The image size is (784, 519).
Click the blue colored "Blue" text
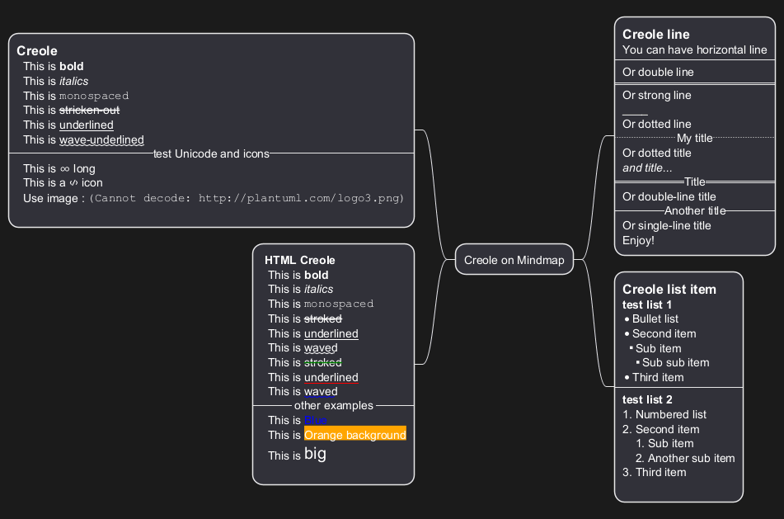[315, 421]
